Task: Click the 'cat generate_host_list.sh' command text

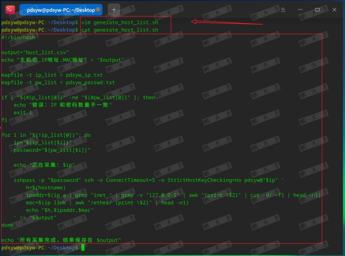Action: 120,30
